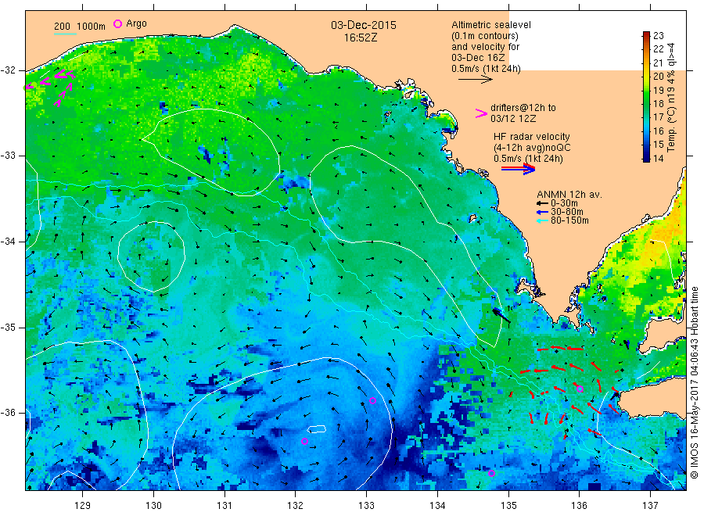
Task: Click the dark red top of the temperature colorbar
Action: pos(646,35)
